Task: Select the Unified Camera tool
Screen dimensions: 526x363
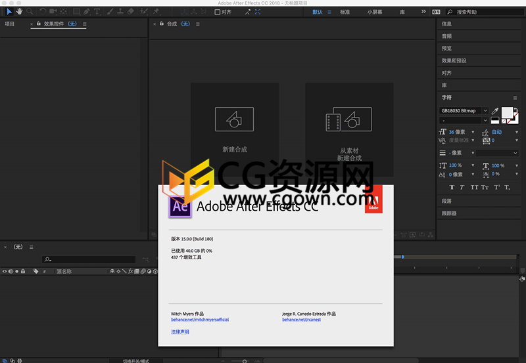Action: pyautogui.click(x=53, y=12)
